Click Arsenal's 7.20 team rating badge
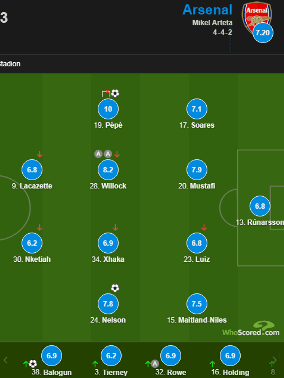The width and height of the screenshot is (284, 378). point(263,33)
